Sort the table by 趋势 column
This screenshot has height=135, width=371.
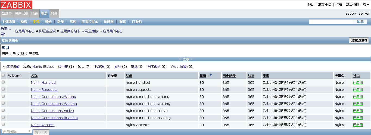(251, 76)
